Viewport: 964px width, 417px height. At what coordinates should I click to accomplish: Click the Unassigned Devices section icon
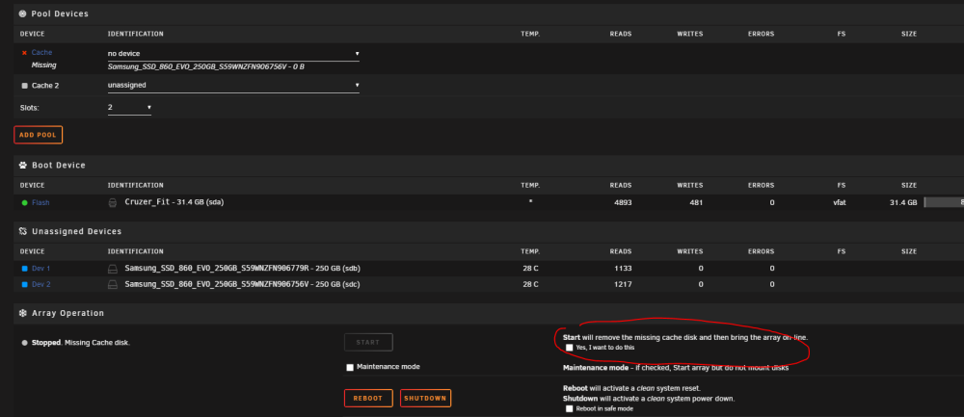23,231
